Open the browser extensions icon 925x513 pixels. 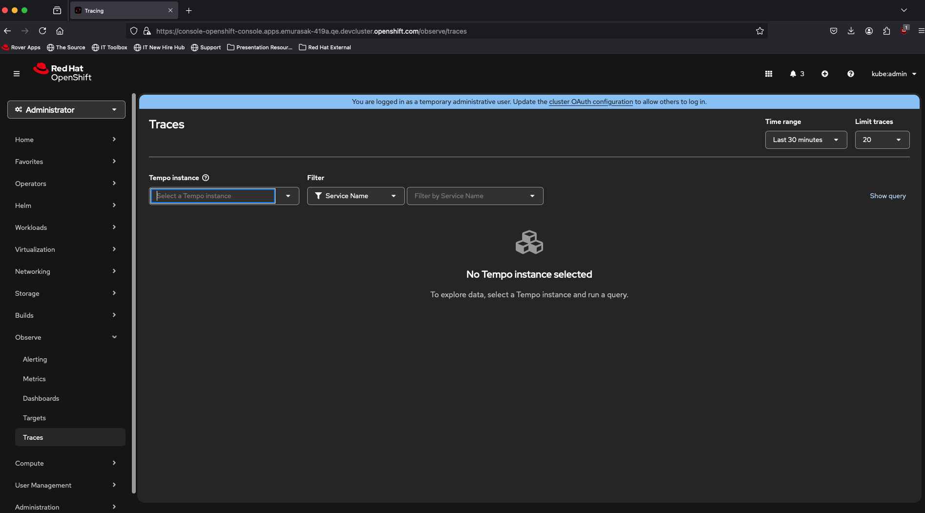click(x=886, y=31)
